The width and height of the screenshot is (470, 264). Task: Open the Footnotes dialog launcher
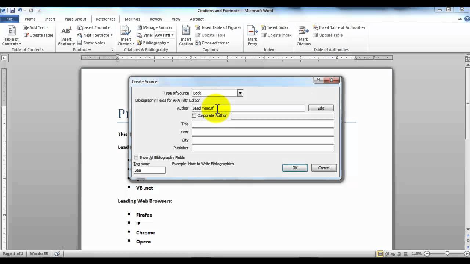[112, 50]
